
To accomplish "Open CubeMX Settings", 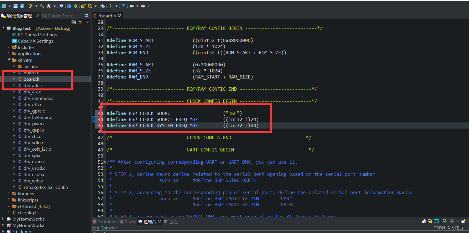I will (35, 41).
